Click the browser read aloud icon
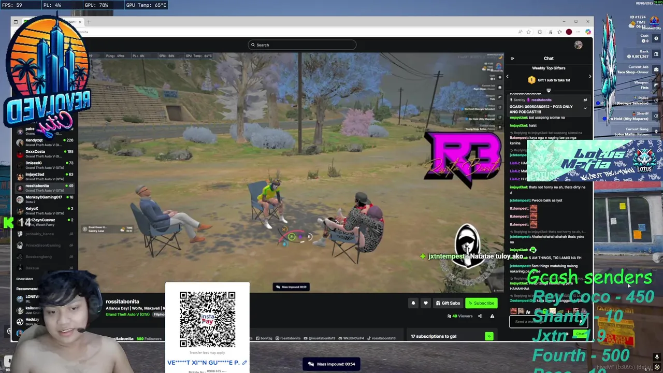Image resolution: width=663 pixels, height=373 pixels. tap(520, 32)
